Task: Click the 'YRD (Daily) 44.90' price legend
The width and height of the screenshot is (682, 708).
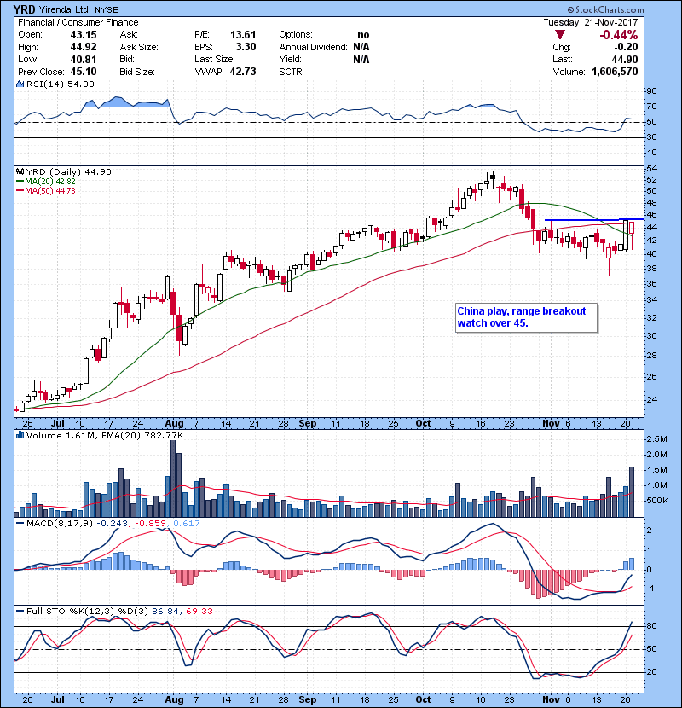Action: (x=68, y=171)
